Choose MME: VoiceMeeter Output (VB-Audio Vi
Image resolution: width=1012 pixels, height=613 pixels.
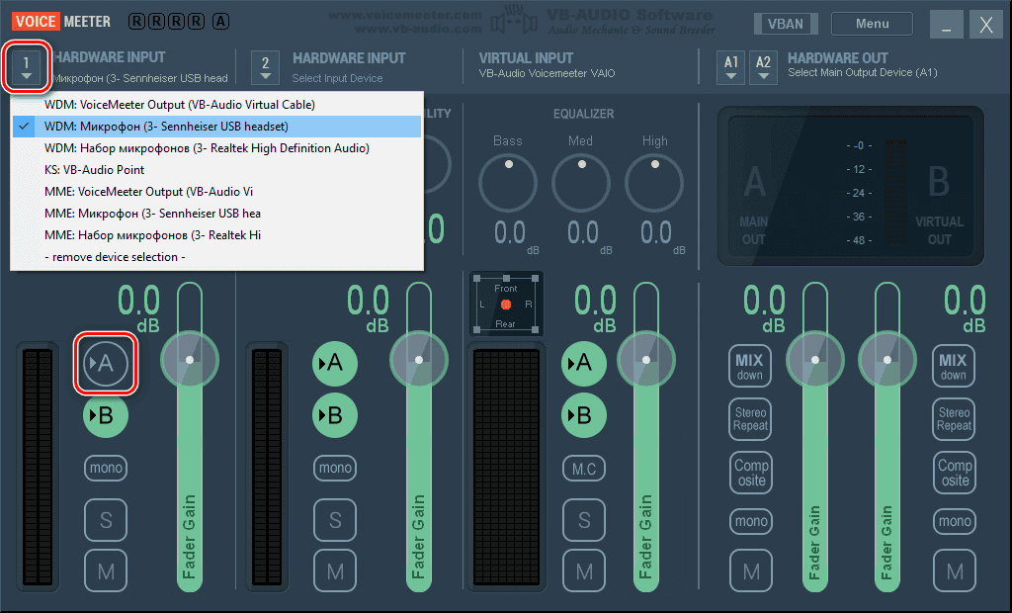[x=216, y=192]
